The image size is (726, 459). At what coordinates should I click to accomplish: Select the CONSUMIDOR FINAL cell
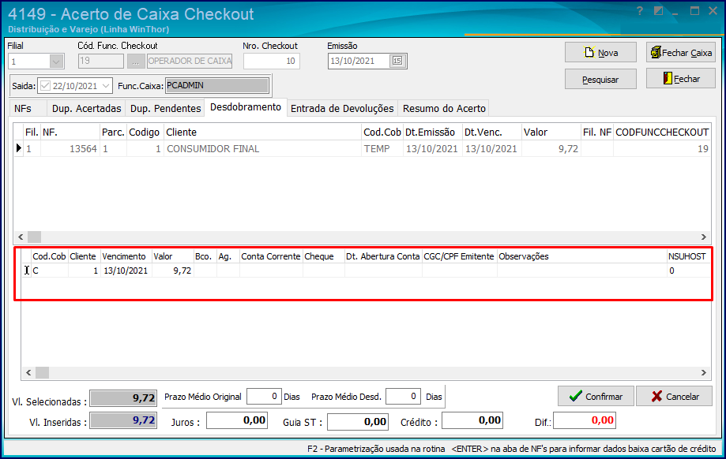tap(262, 149)
